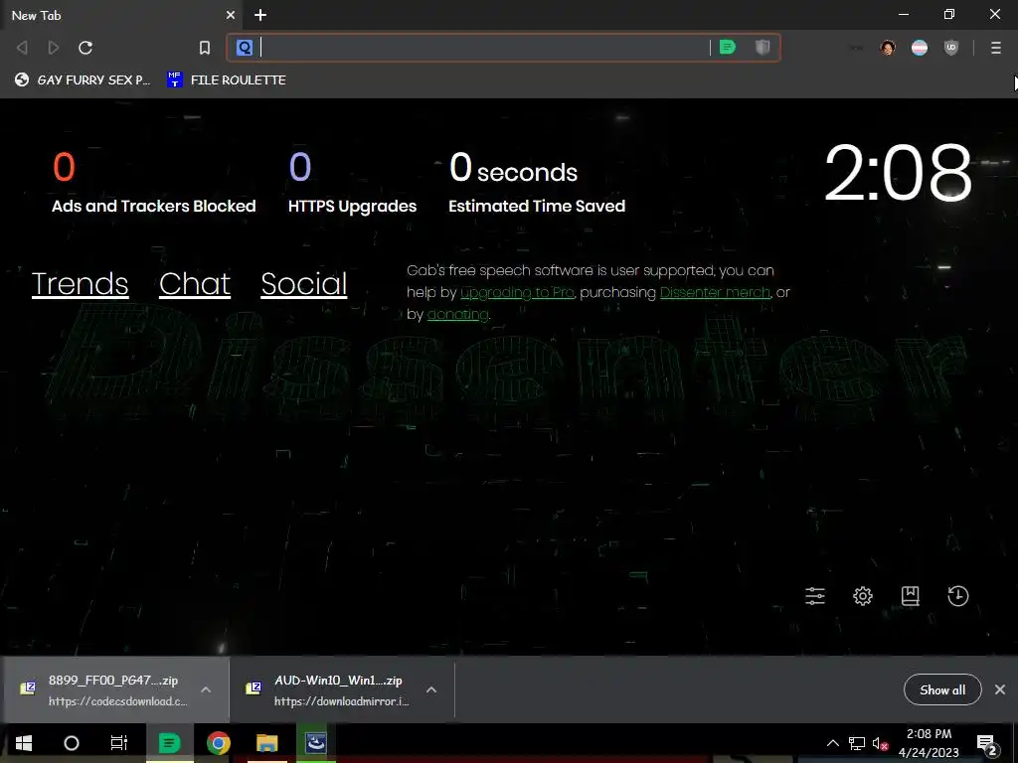Open the user profile avatar

click(888, 48)
